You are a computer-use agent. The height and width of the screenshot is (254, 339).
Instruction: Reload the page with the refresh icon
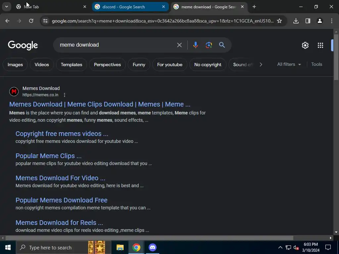(31, 21)
